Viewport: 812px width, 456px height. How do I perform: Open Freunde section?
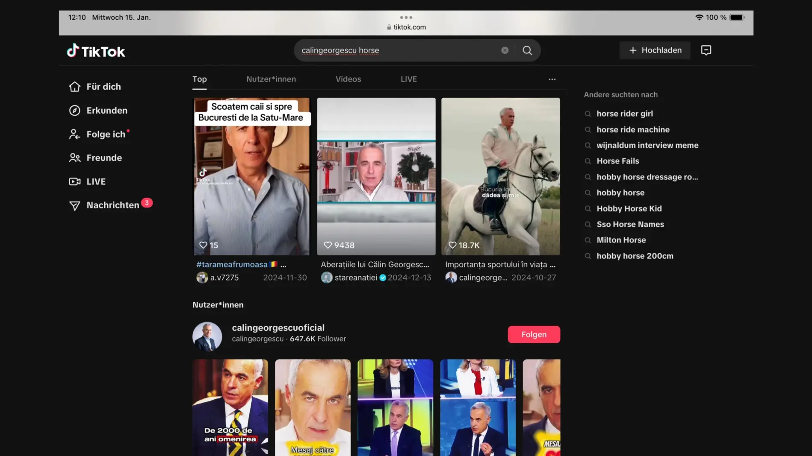tap(95, 158)
